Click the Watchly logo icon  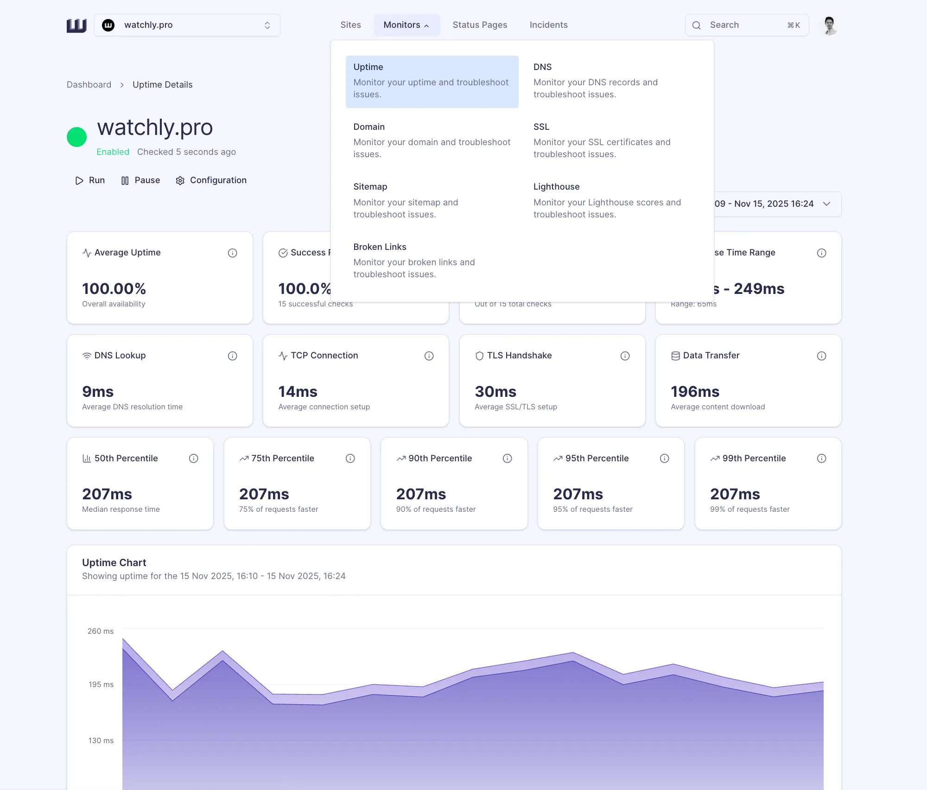click(x=76, y=25)
